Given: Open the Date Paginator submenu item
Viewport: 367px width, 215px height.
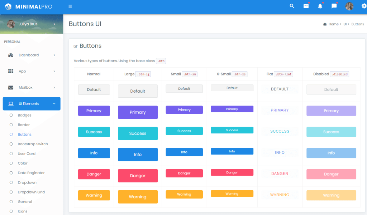Looking at the screenshot, I should point(31,173).
